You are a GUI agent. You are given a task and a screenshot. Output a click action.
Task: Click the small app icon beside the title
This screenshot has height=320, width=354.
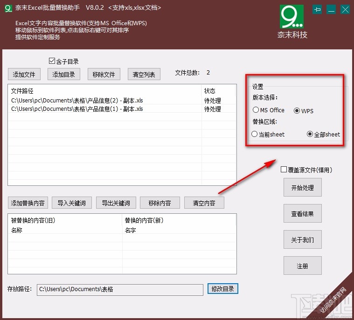click(8, 8)
